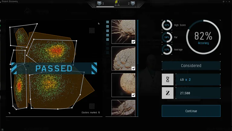The image size is (232, 131).
Task: Click the Z ISK currency icon
Action: [168, 93]
